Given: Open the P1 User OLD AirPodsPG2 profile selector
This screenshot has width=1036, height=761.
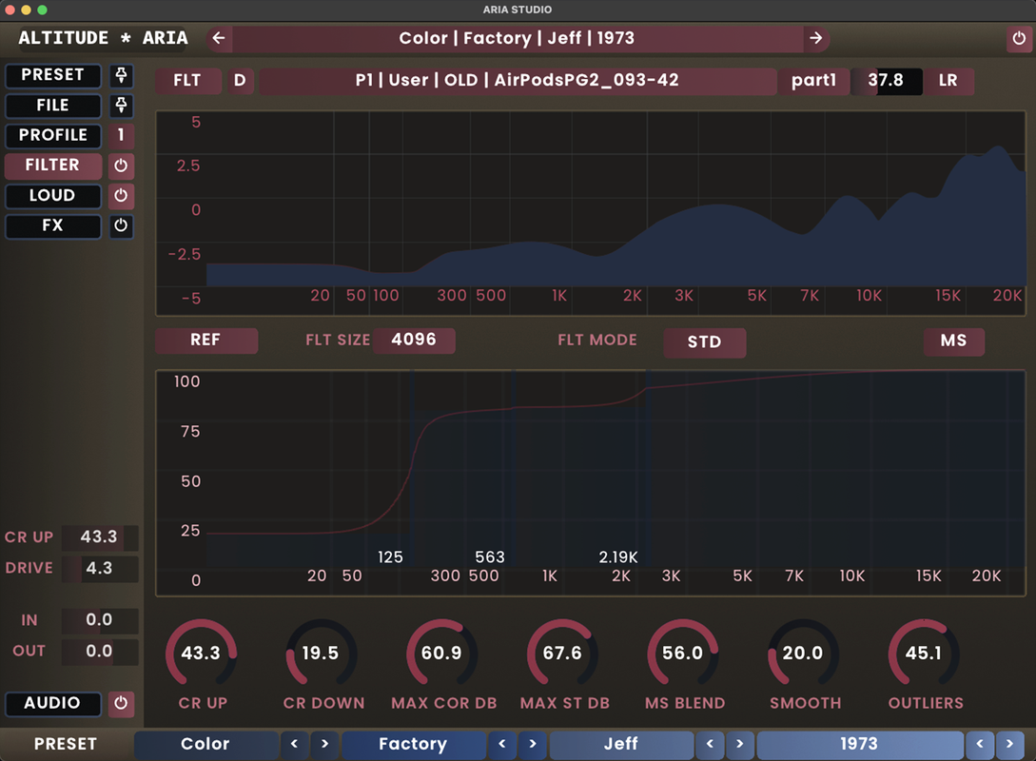Looking at the screenshot, I should (x=518, y=81).
